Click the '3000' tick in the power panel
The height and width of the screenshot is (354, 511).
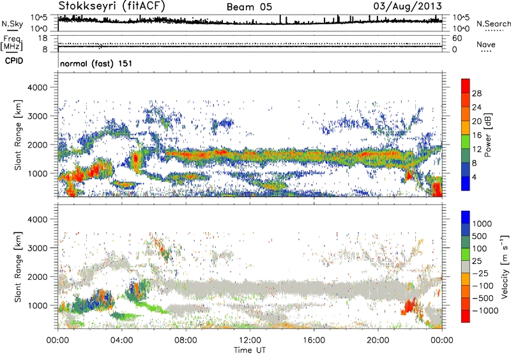37,116
